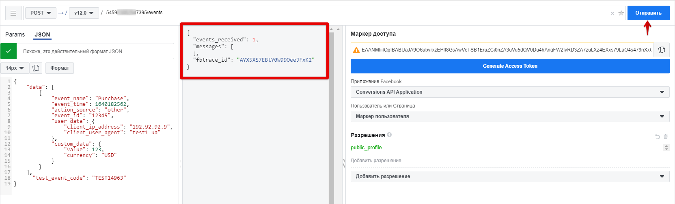
Task: Delete permissions with the trash icon
Action: 666,137
